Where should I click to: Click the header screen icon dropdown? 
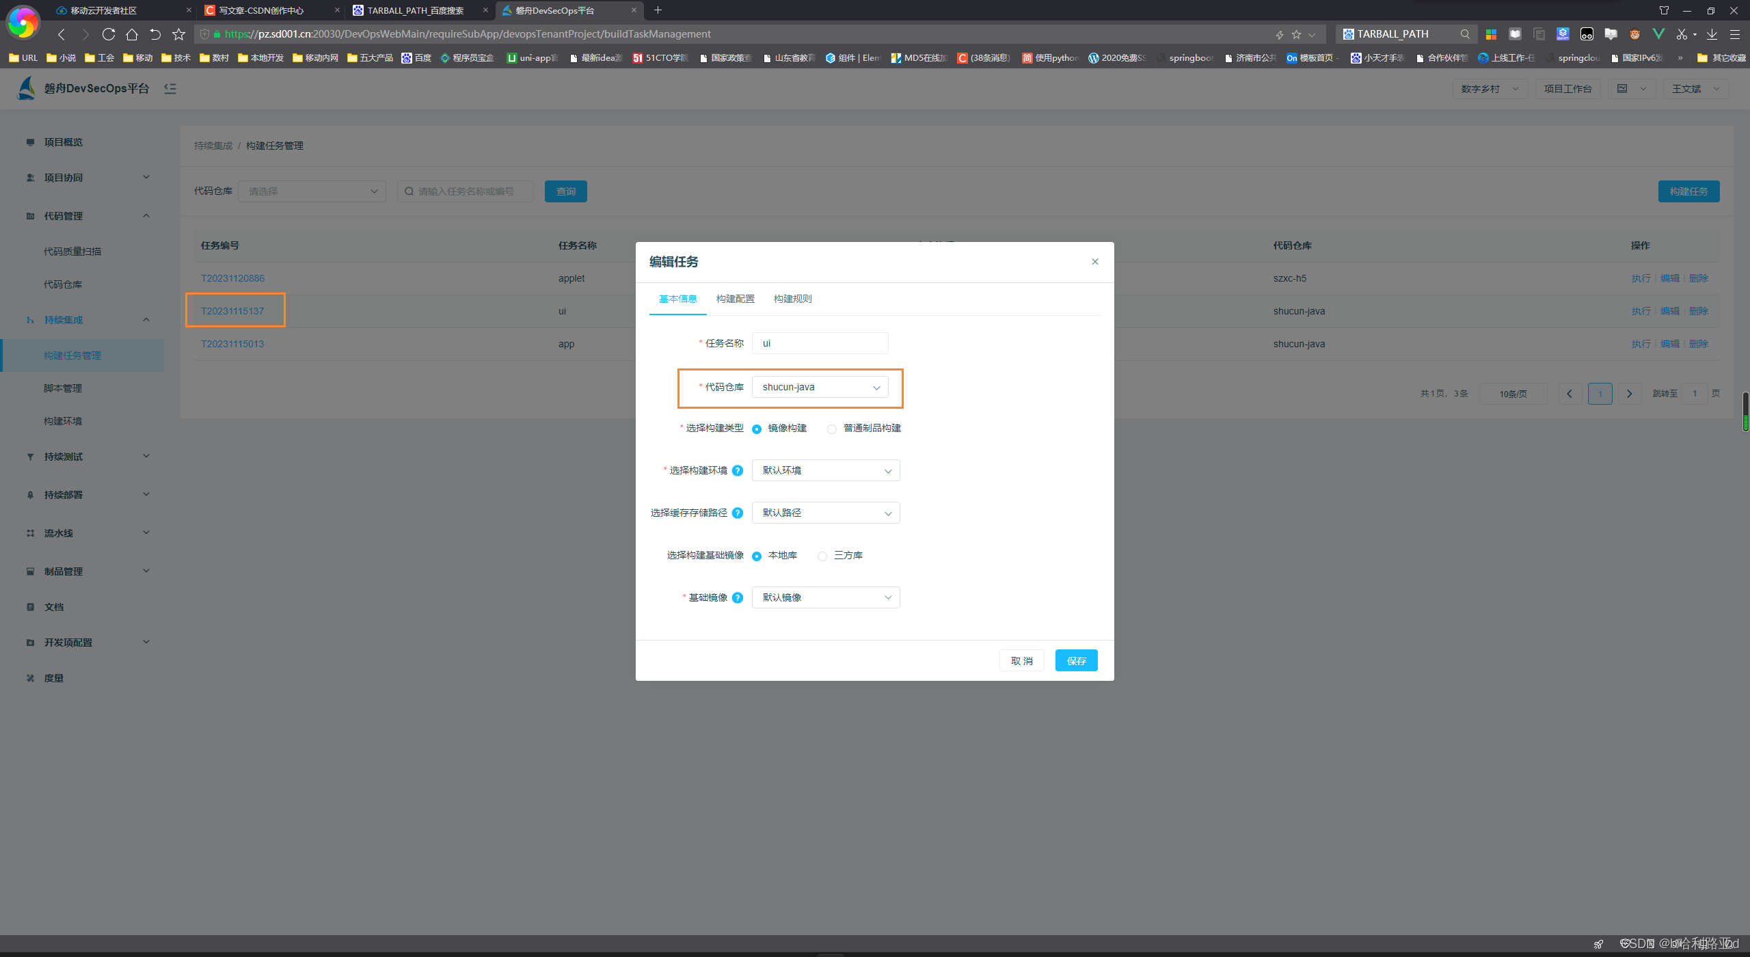coord(1631,89)
